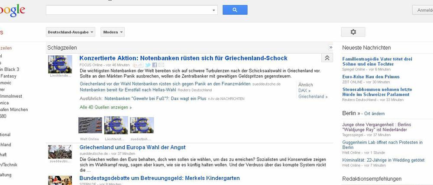Select sidebar topic "hafen München"

[14, 109]
